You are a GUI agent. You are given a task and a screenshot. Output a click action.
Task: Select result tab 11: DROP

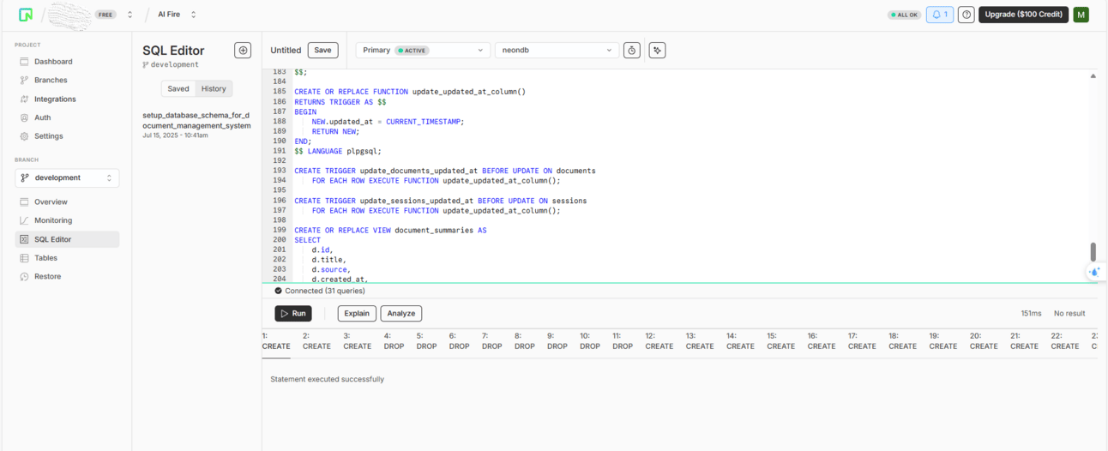click(623, 341)
